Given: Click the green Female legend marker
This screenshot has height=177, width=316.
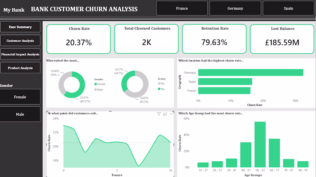Looking at the screenshot, I should point(96,84).
